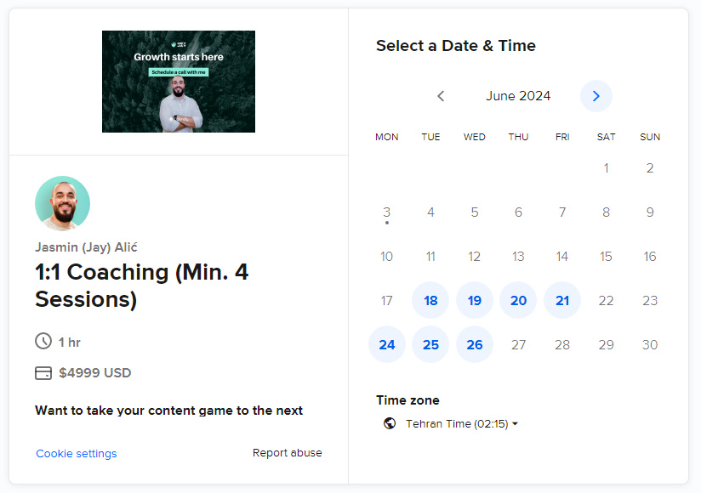
Task: Choose June 25 as the date
Action: [x=430, y=344]
